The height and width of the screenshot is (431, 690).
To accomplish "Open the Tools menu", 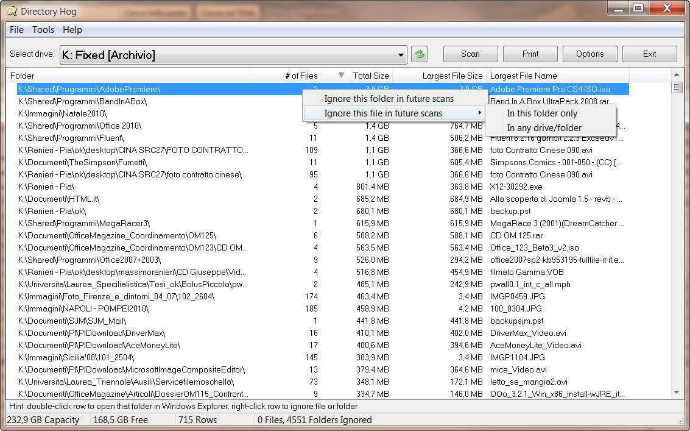I will pyautogui.click(x=43, y=30).
